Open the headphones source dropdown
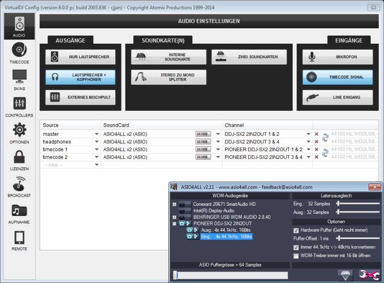Image resolution: width=384 pixels, height=283 pixels. point(97,142)
